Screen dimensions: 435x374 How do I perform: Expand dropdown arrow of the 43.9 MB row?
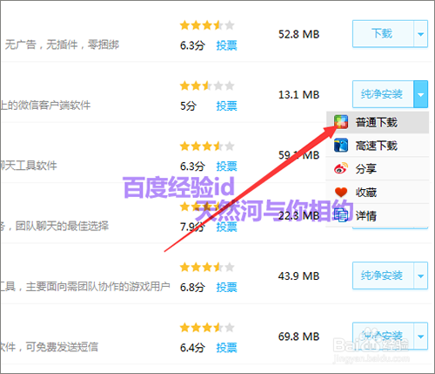coord(420,275)
